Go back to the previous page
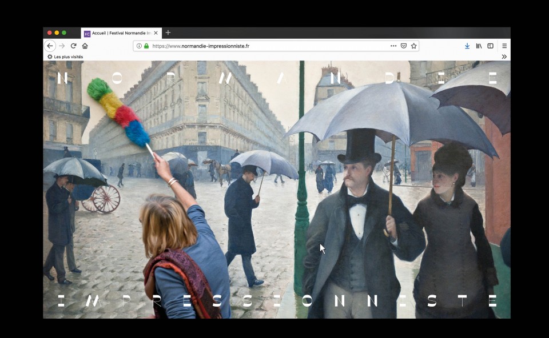Image resolution: width=549 pixels, height=338 pixels. (50, 46)
